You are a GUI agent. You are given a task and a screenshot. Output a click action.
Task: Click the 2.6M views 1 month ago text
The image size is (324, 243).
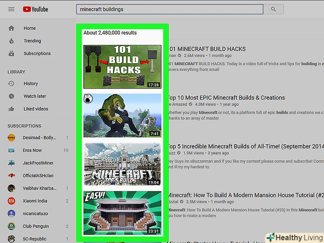(x=208, y=56)
